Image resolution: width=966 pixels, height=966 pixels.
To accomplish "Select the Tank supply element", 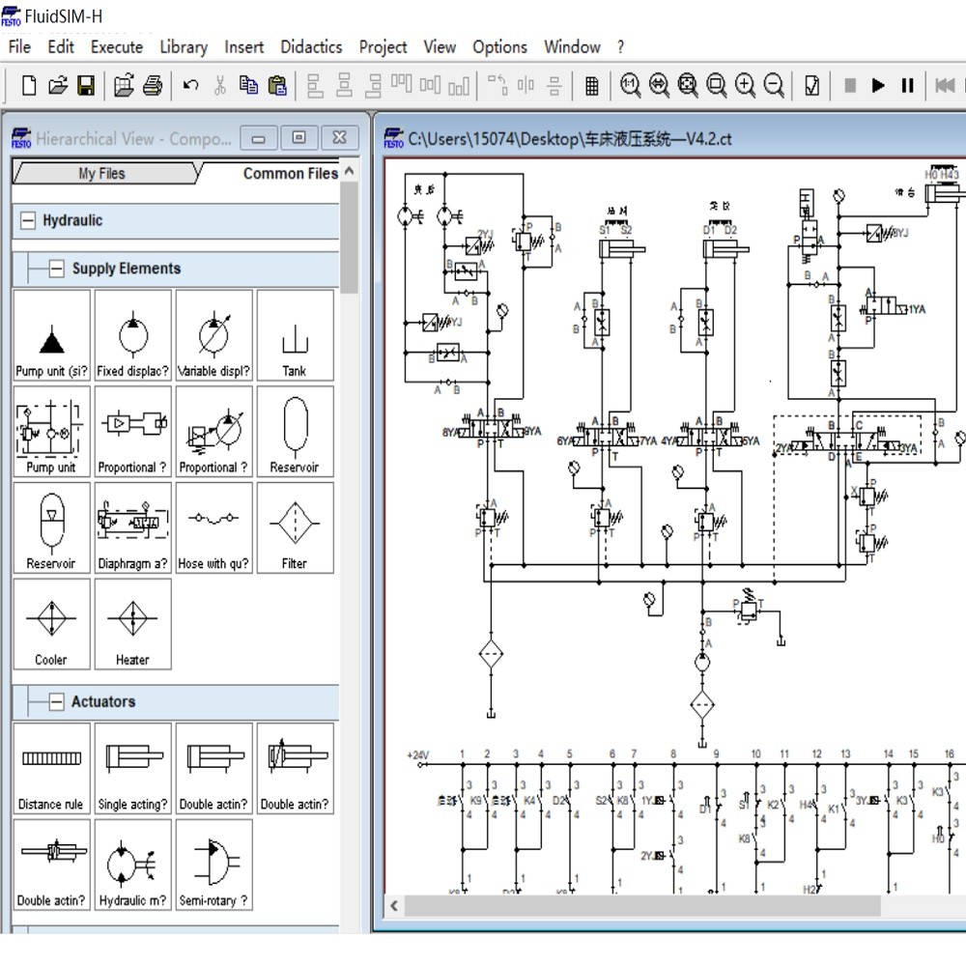I will pos(295,334).
